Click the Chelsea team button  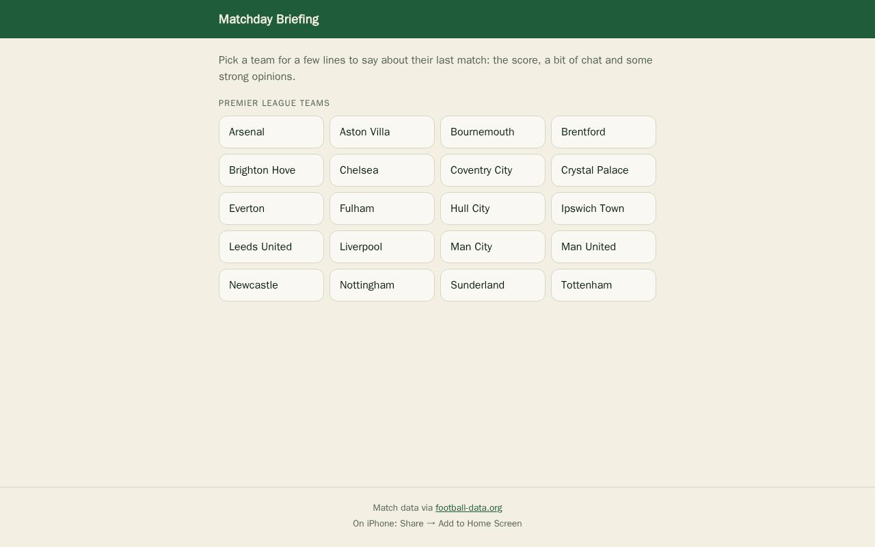[382, 170]
